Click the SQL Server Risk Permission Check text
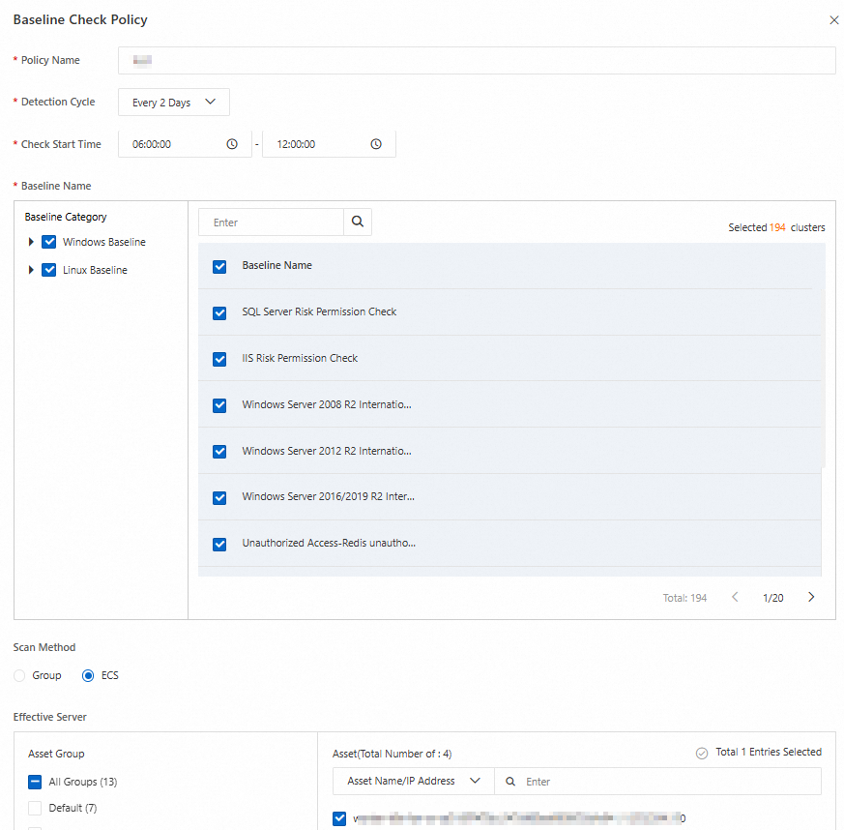The height and width of the screenshot is (830, 844). [x=319, y=311]
